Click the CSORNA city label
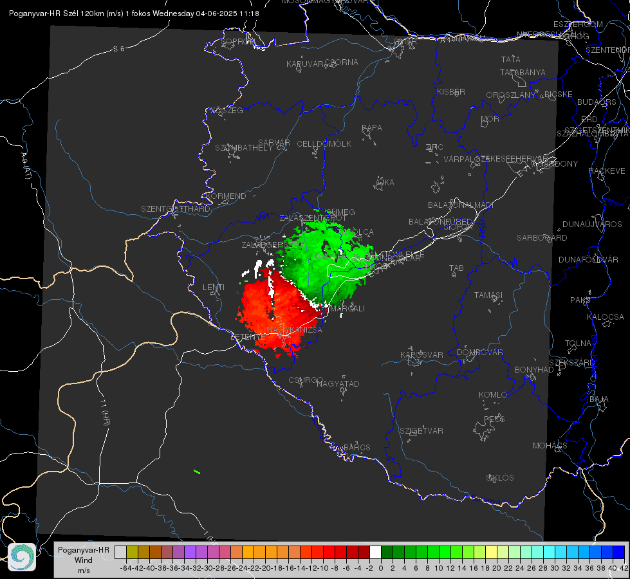The image size is (630, 579). 341,62
